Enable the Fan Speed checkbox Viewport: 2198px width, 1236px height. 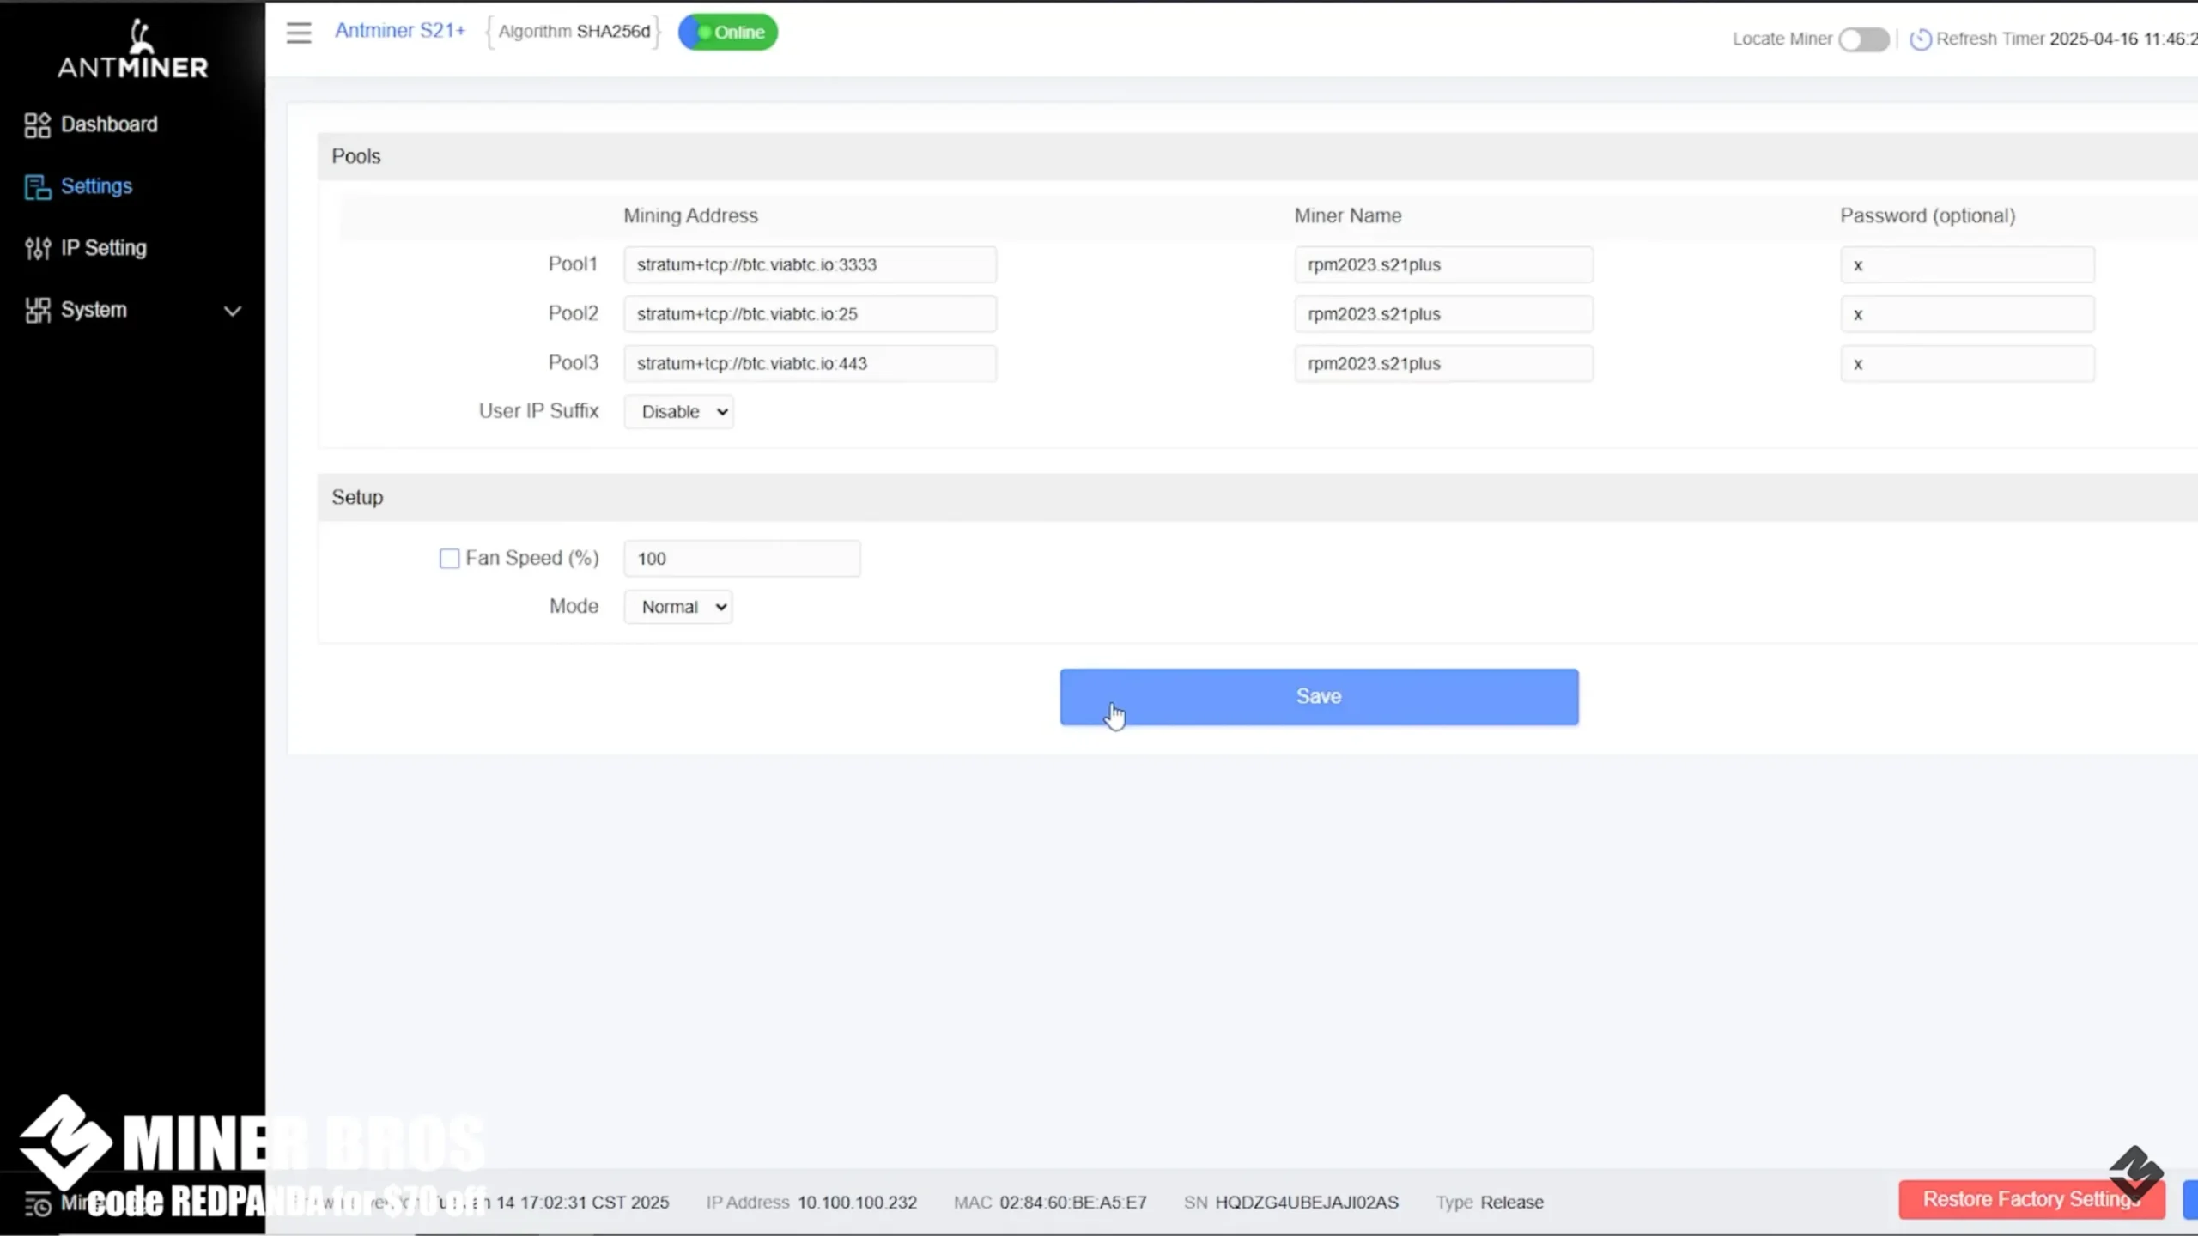click(449, 559)
